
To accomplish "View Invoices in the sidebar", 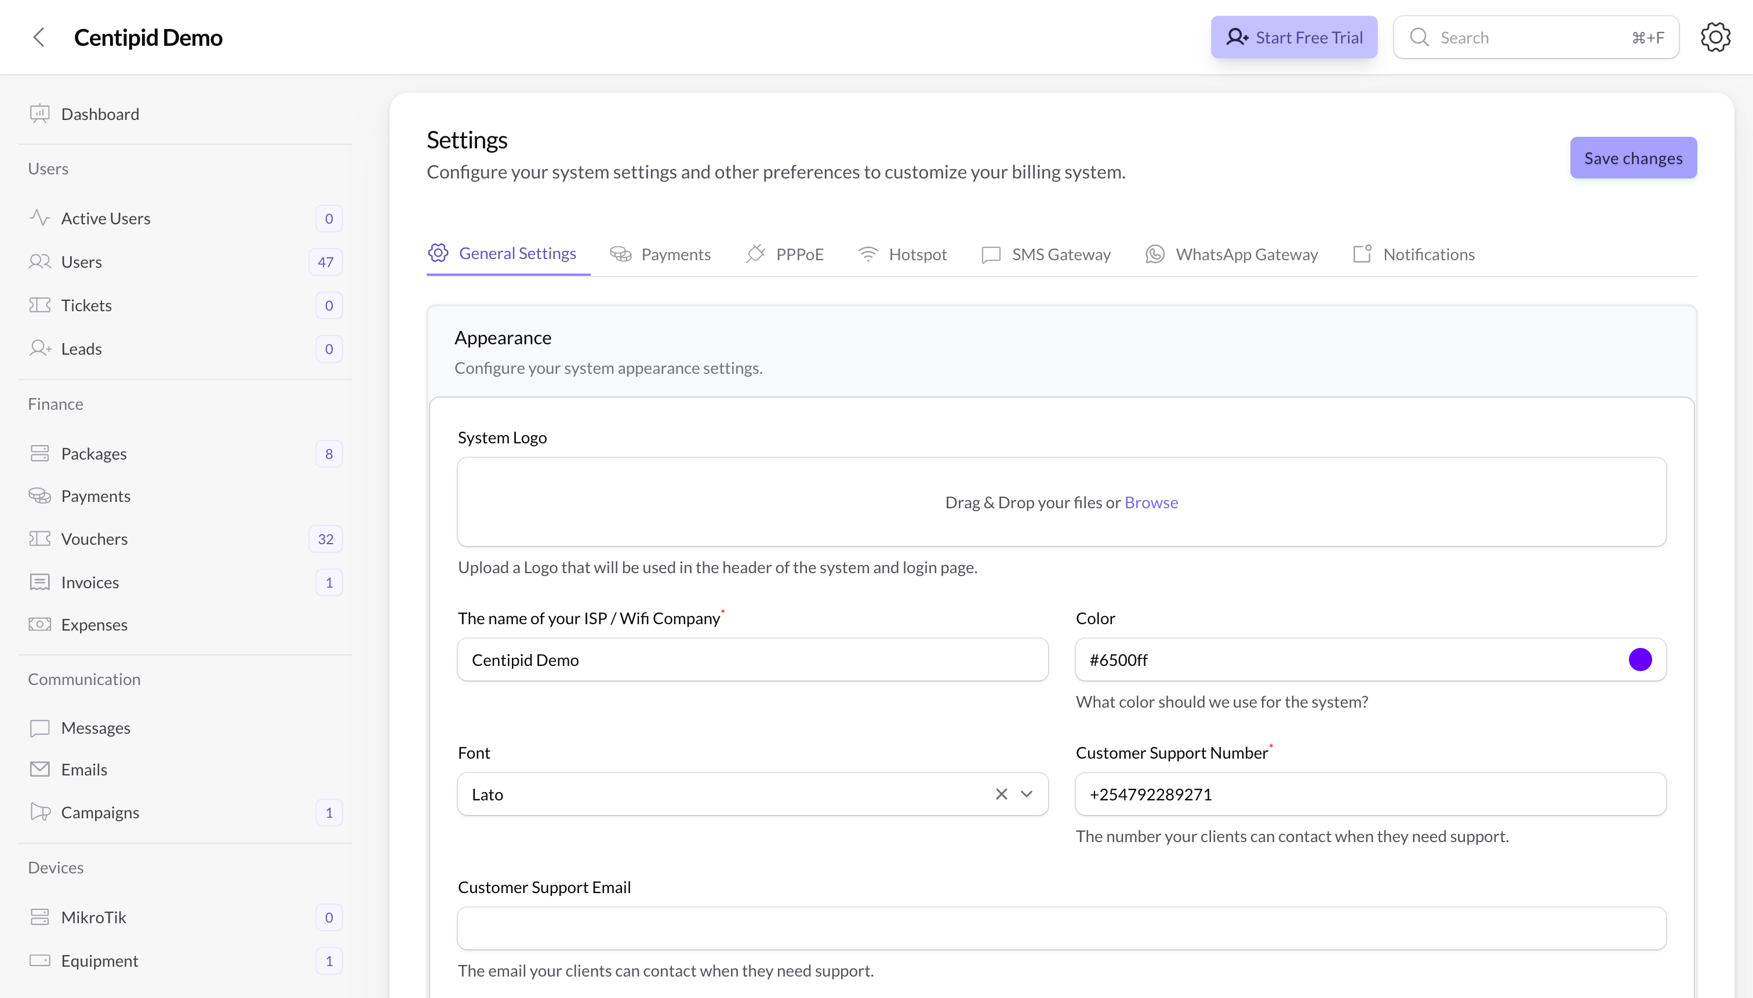I will pyautogui.click(x=90, y=582).
